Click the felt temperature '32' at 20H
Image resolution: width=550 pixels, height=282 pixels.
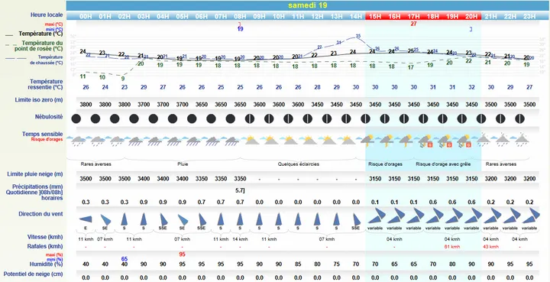pos(471,87)
